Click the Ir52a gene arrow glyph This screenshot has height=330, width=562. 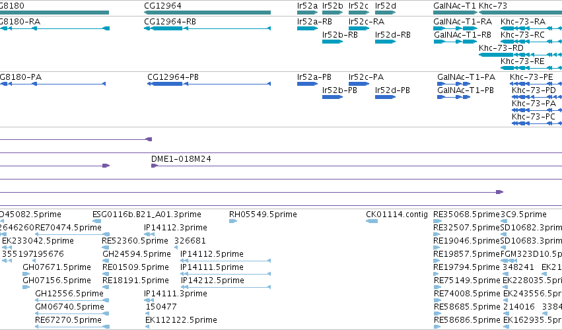pyautogui.click(x=307, y=13)
